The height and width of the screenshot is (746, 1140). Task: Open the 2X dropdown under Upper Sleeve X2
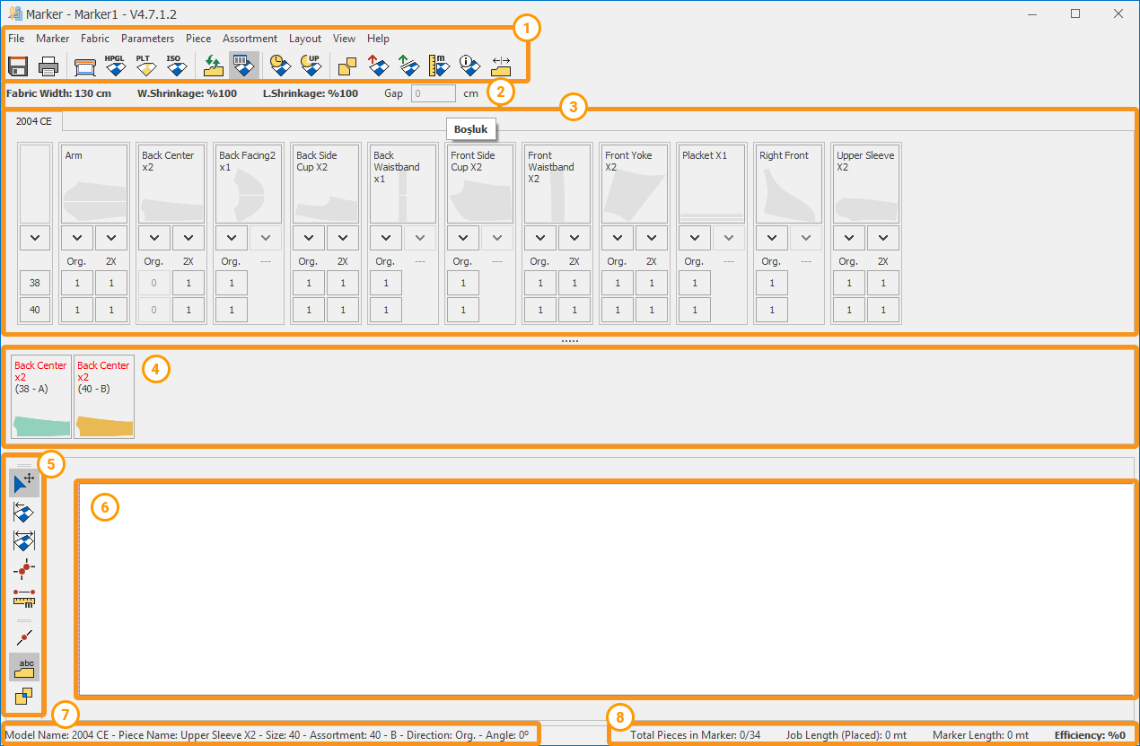pos(883,238)
